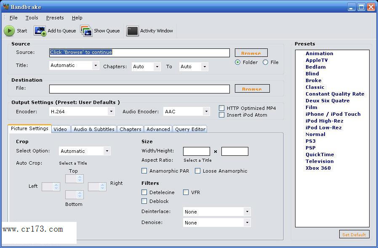
Task: Switch to the Video tab
Action: coord(60,129)
